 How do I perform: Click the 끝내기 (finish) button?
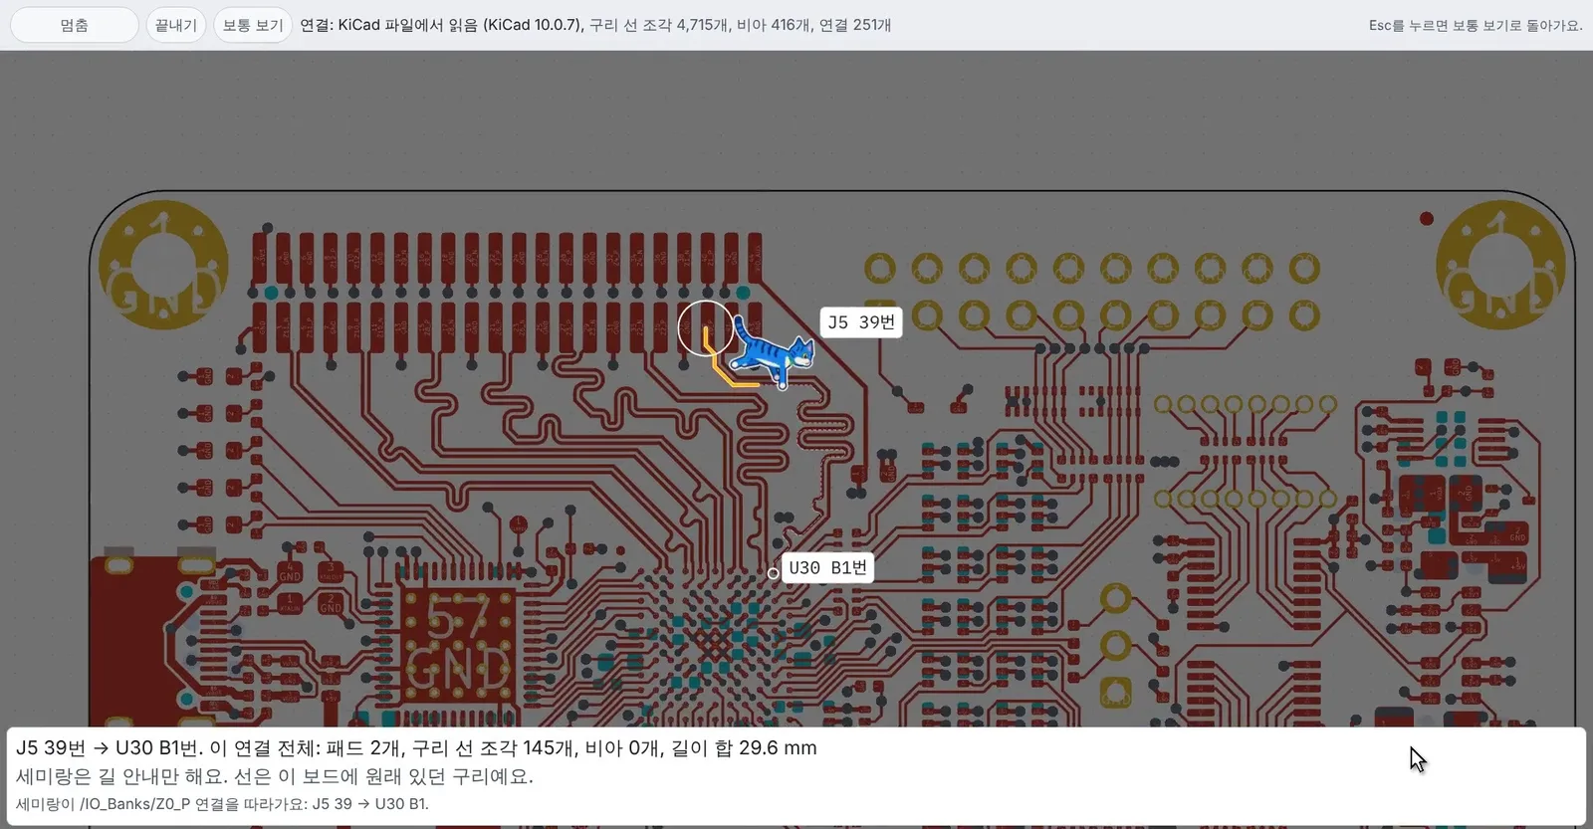(176, 25)
